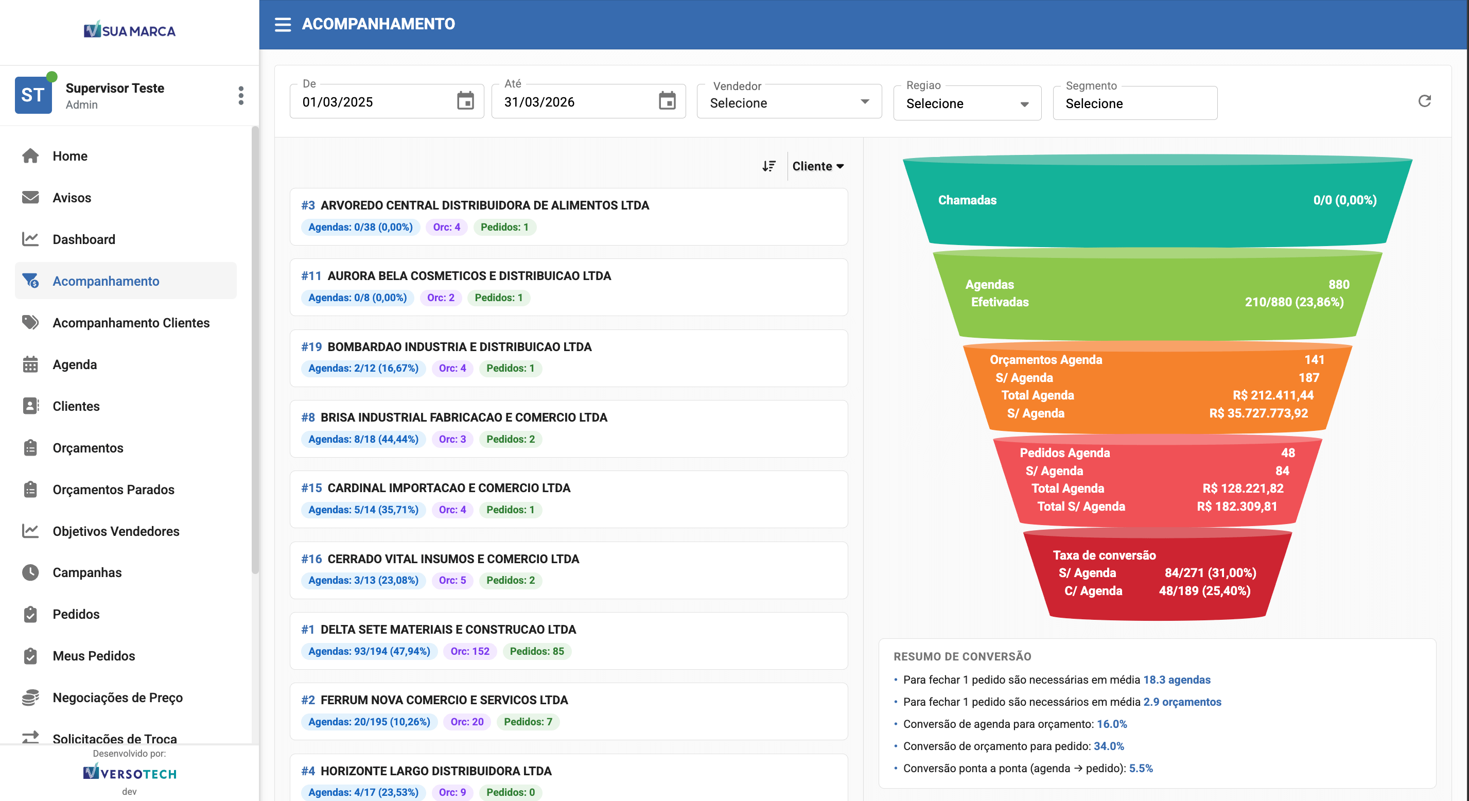Open the calendar picker for the De date
The width and height of the screenshot is (1469, 801).
[x=466, y=101]
